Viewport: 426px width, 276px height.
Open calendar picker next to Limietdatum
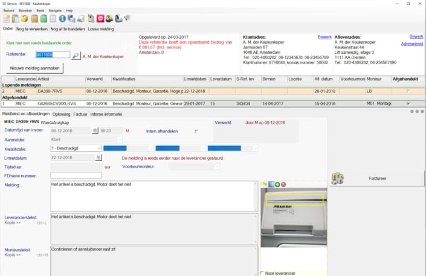pos(98,157)
